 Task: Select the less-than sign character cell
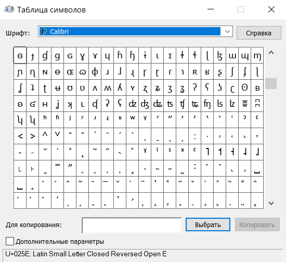[x=20, y=136]
